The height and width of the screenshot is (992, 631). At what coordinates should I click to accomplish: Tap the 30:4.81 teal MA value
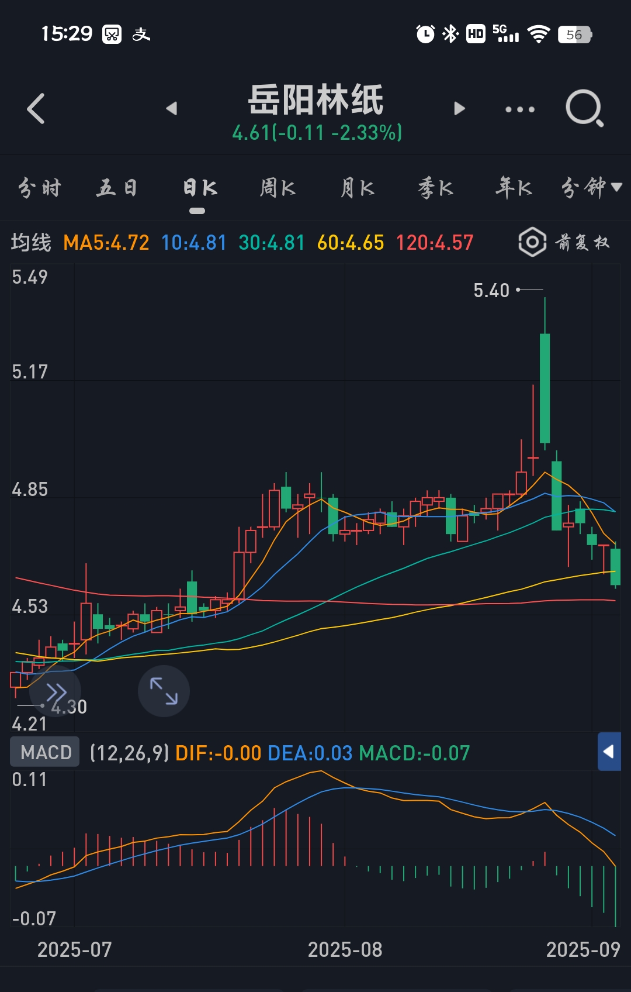272,242
